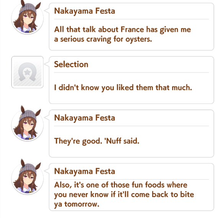This screenshot has height=218, width=220.
Task: Click the Nakayama Festa name above "Also, it's one"
Action: [x=85, y=171]
